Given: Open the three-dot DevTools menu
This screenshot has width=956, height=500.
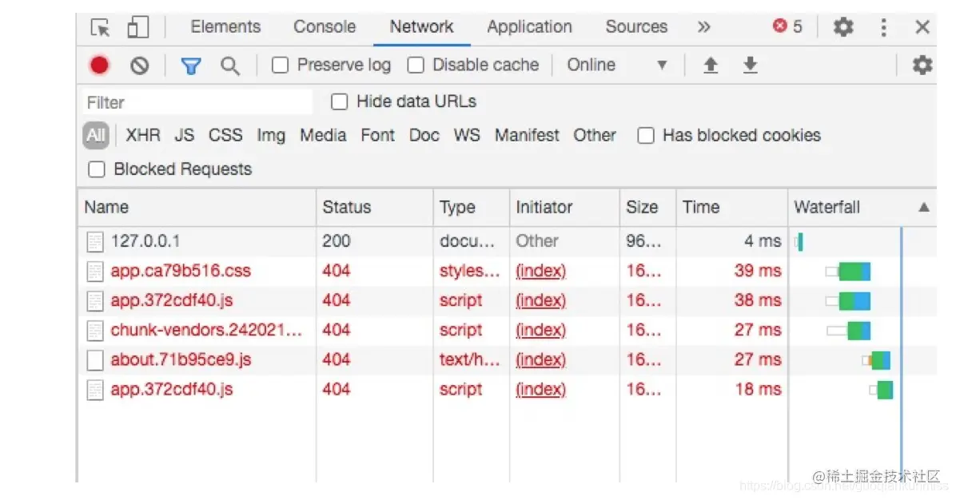Looking at the screenshot, I should (883, 27).
